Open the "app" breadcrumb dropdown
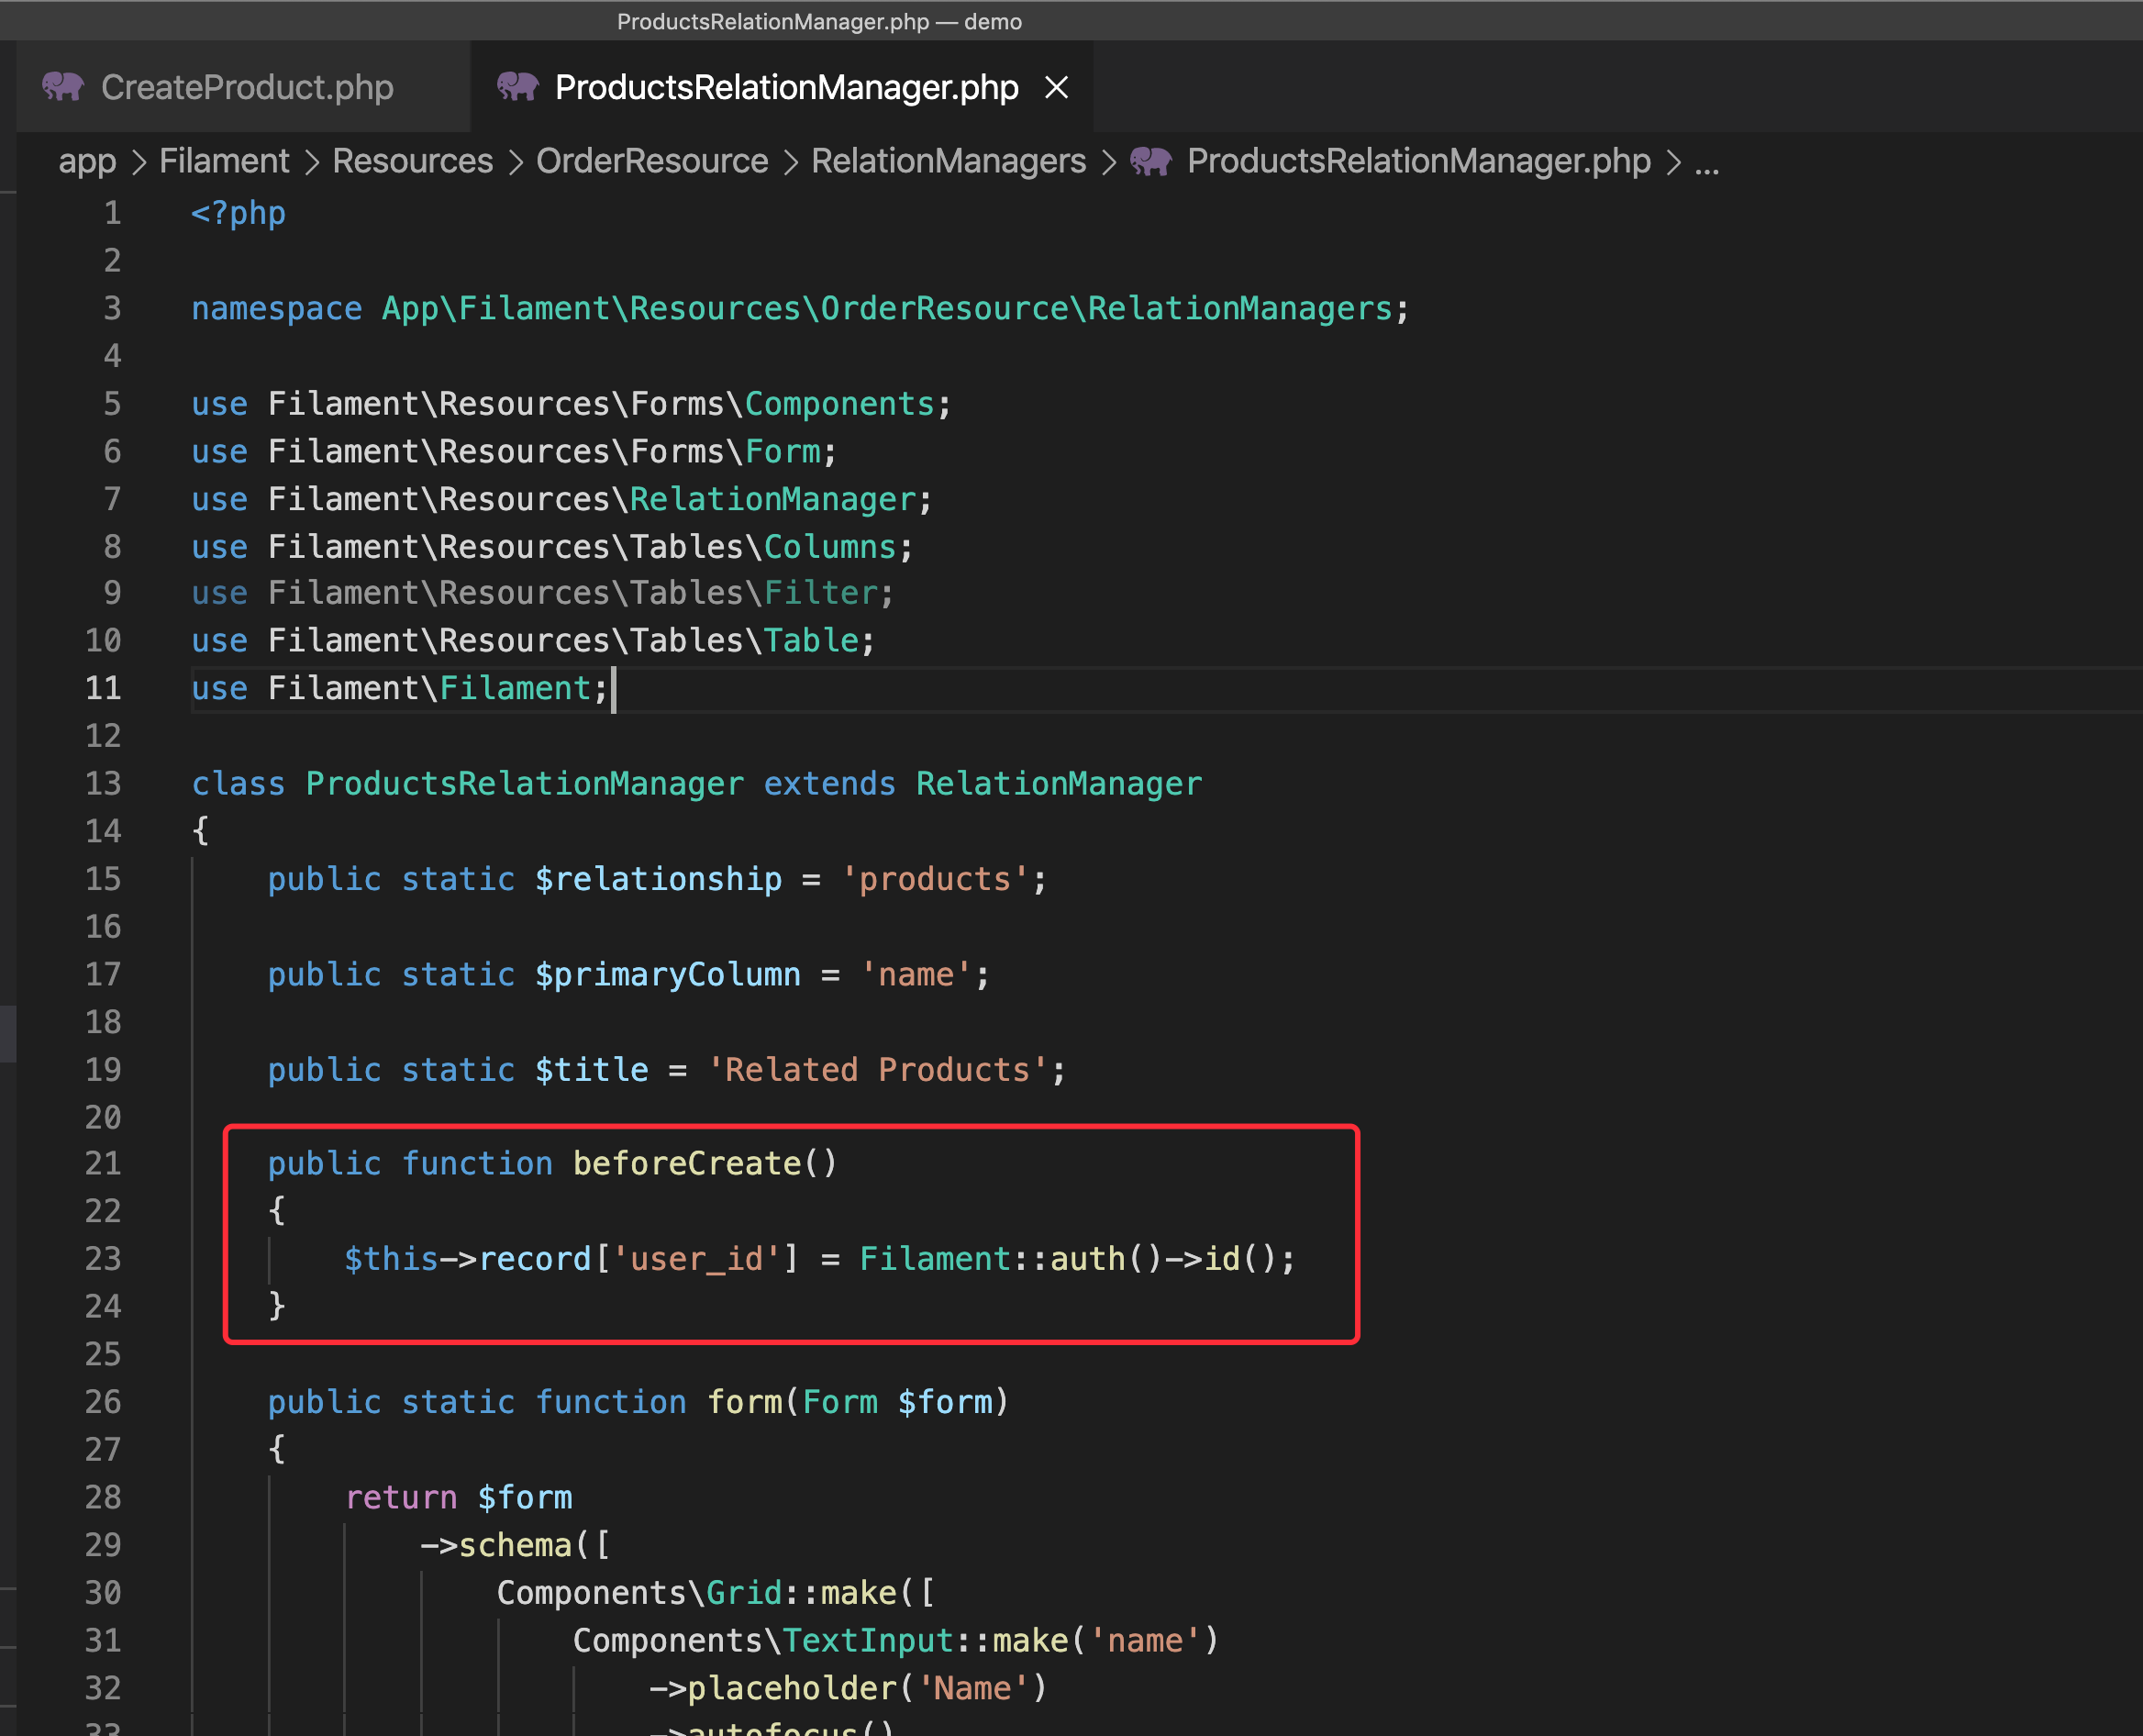This screenshot has height=1736, width=2143. pos(87,161)
